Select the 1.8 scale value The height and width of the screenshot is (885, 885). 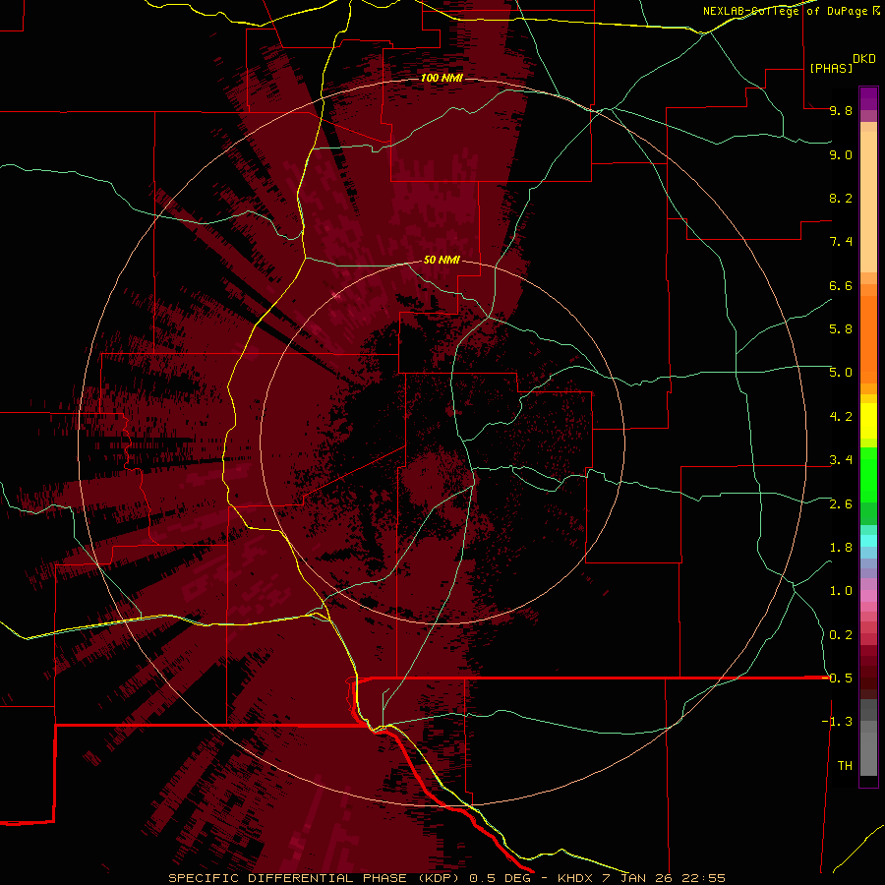(x=841, y=548)
